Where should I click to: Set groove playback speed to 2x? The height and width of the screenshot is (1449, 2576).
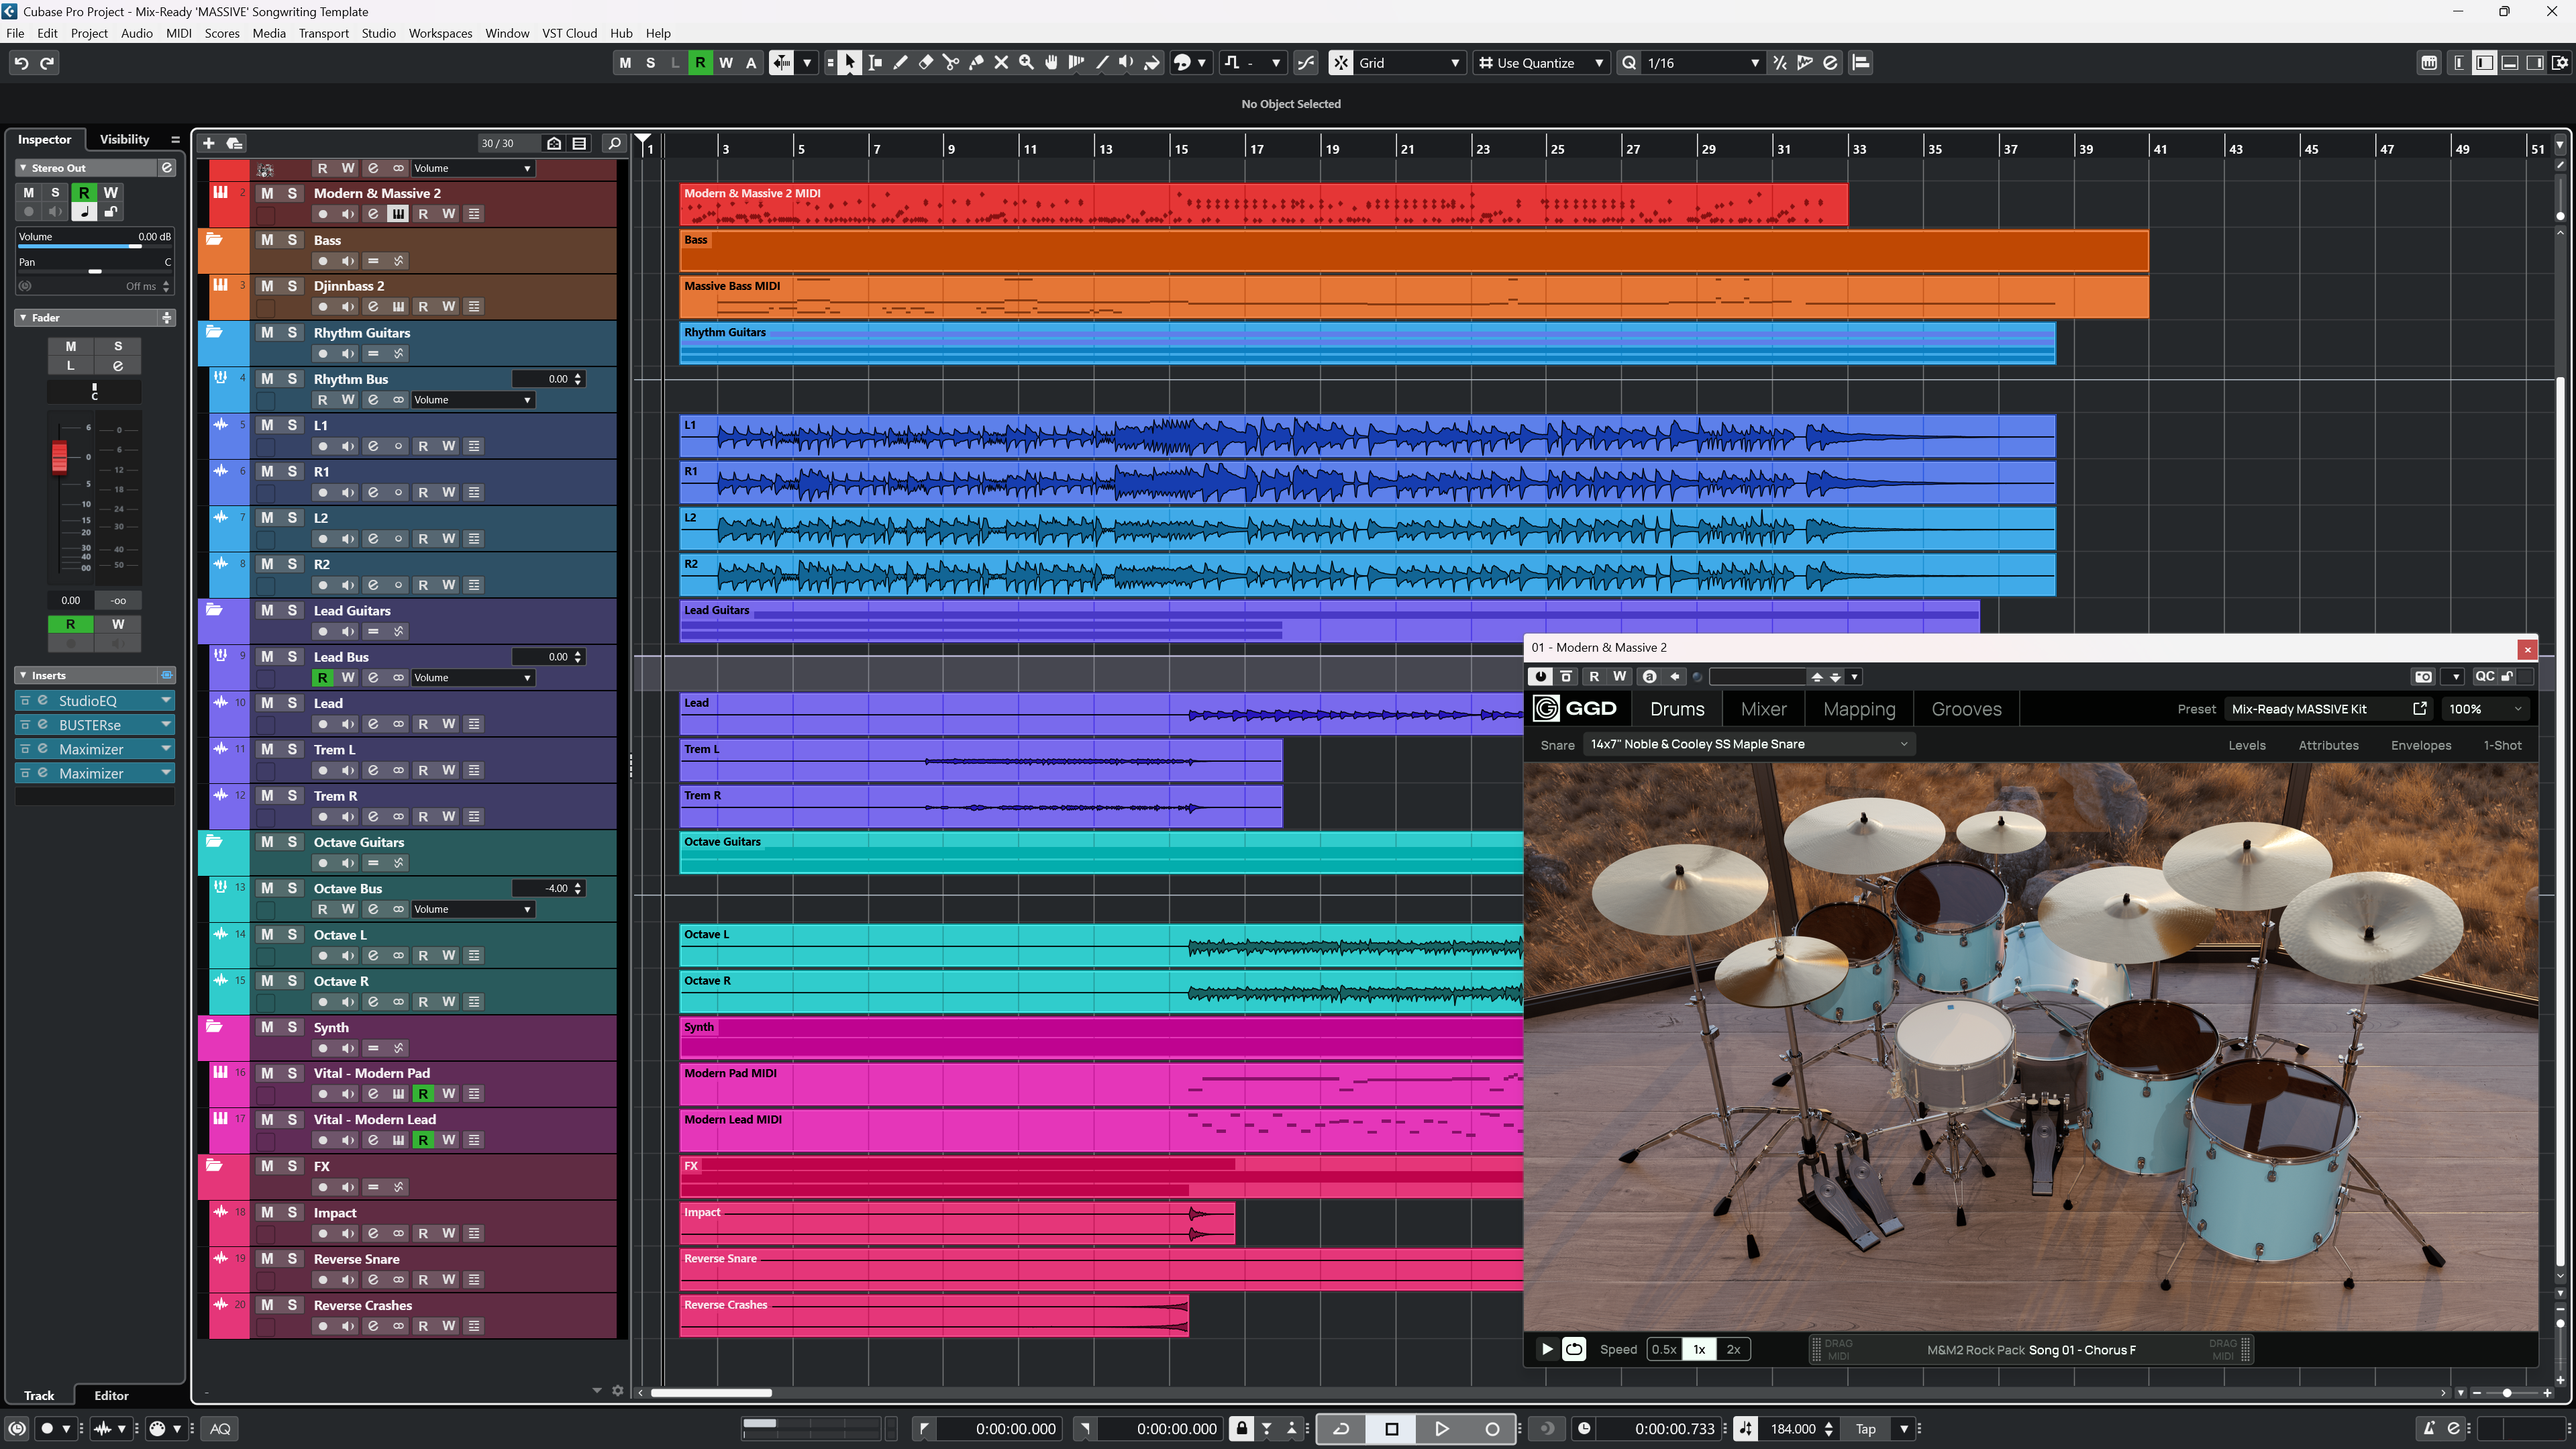pyautogui.click(x=1733, y=1349)
